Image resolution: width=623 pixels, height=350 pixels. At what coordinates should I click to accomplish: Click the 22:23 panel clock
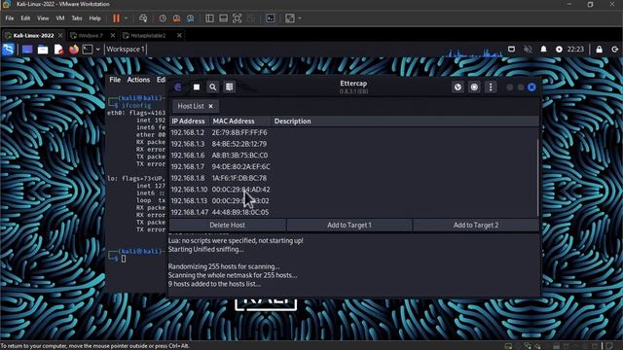(x=575, y=50)
